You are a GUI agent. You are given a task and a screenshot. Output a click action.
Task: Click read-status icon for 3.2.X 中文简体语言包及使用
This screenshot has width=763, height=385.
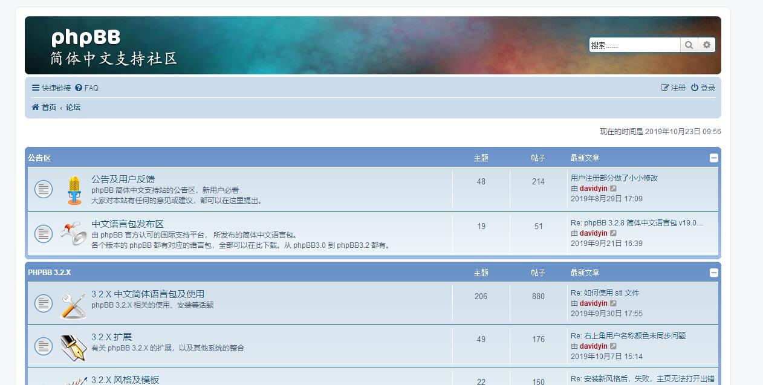pyautogui.click(x=44, y=303)
